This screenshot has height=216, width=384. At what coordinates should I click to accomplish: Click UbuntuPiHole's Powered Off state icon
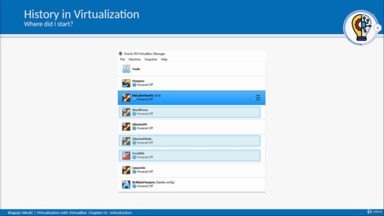click(x=134, y=143)
